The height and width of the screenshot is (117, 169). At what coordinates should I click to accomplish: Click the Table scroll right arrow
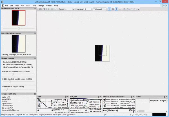167,111
